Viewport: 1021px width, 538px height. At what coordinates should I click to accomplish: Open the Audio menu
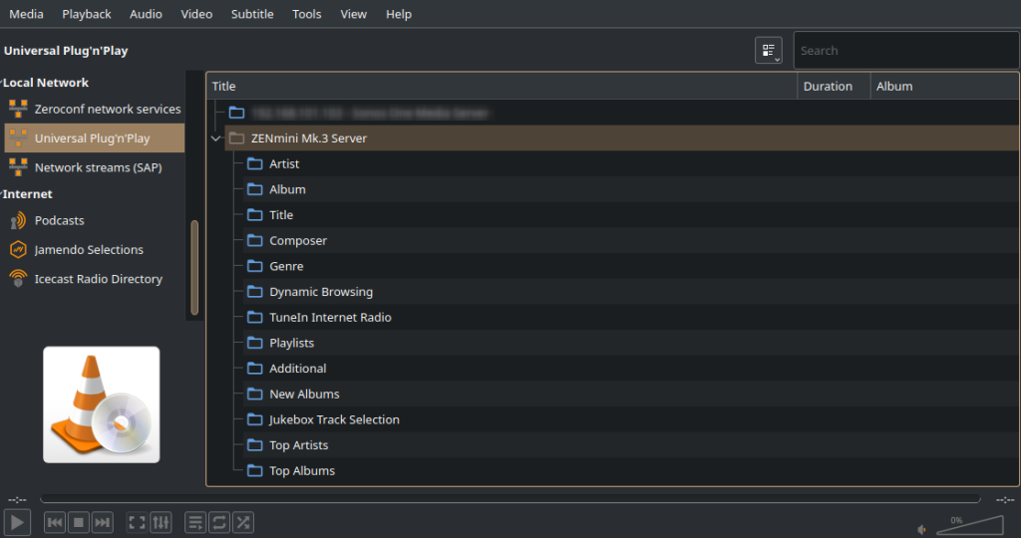(146, 14)
